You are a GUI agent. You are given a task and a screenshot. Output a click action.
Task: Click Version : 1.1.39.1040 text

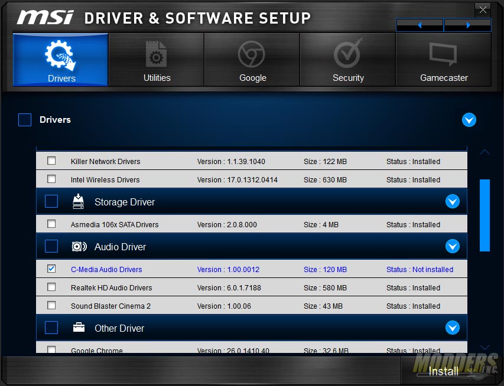(231, 162)
